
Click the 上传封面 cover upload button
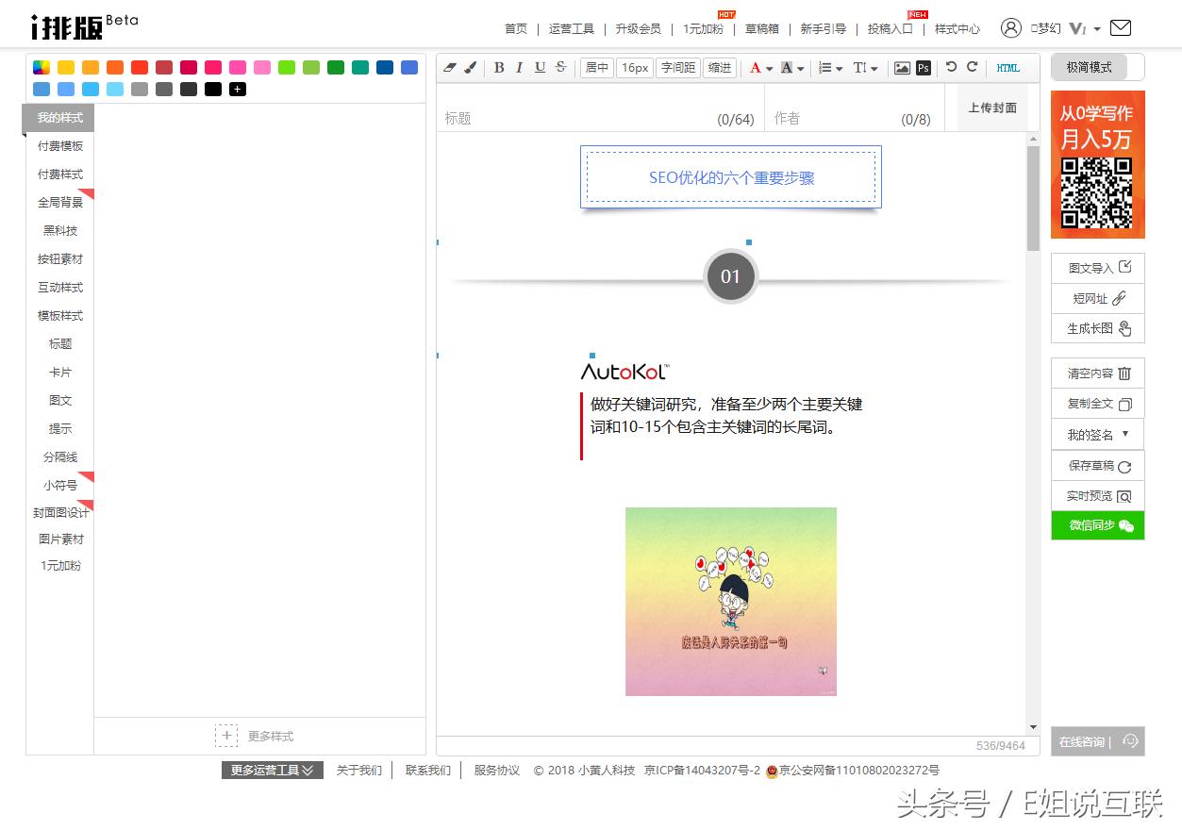[x=991, y=108]
